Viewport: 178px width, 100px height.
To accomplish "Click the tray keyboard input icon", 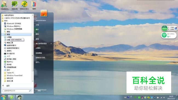I will point(125,98).
